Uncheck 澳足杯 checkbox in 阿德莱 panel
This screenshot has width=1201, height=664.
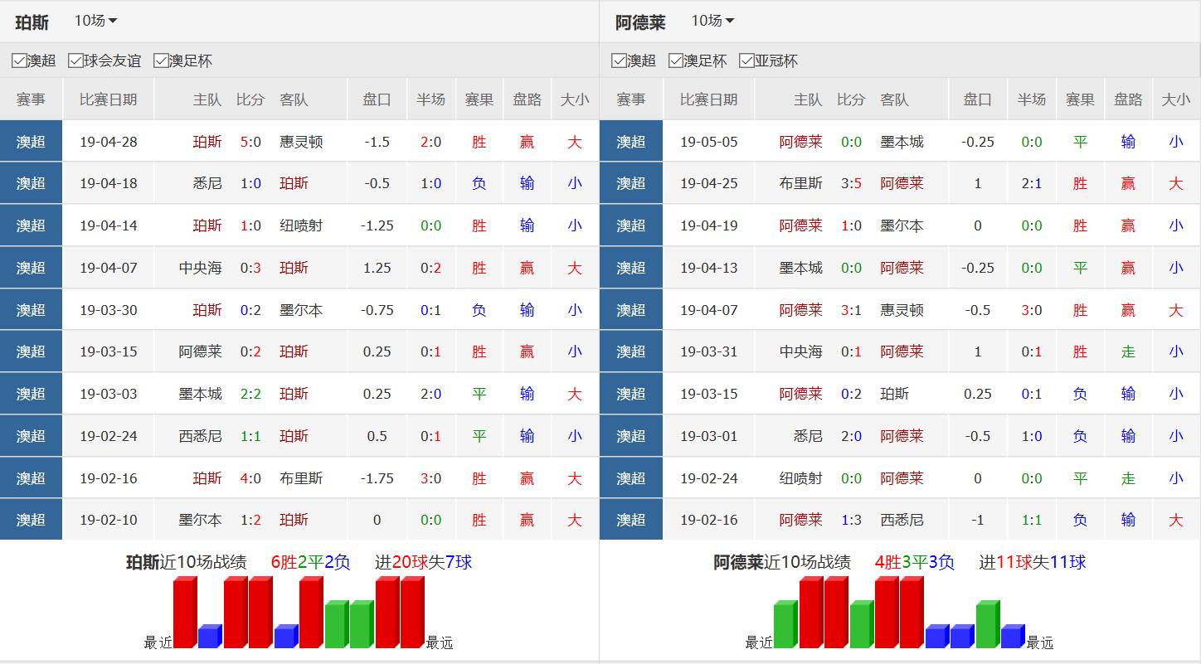click(676, 61)
